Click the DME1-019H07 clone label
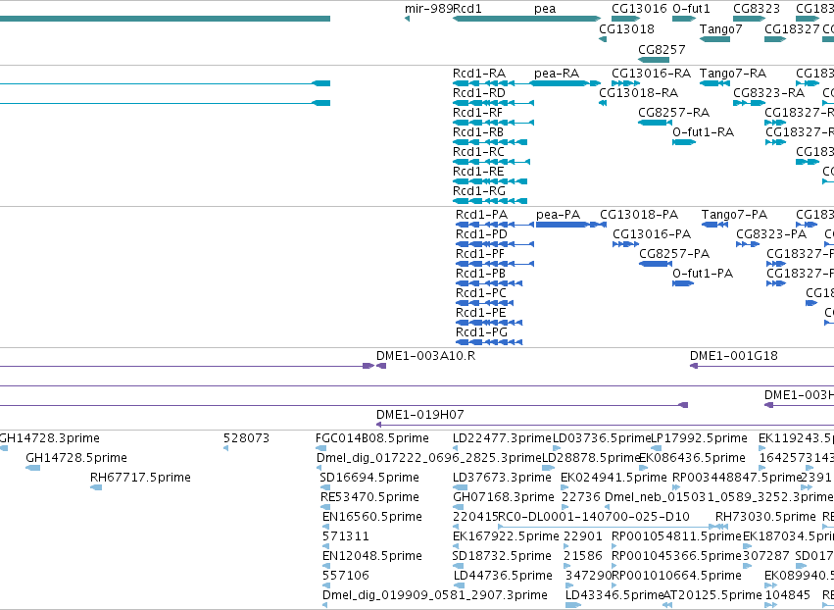This screenshot has height=610, width=834. tap(420, 415)
